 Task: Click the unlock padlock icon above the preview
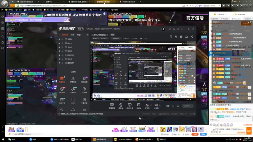click(x=176, y=37)
